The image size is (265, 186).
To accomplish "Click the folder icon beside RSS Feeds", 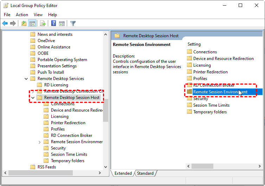I will [x=33, y=167].
